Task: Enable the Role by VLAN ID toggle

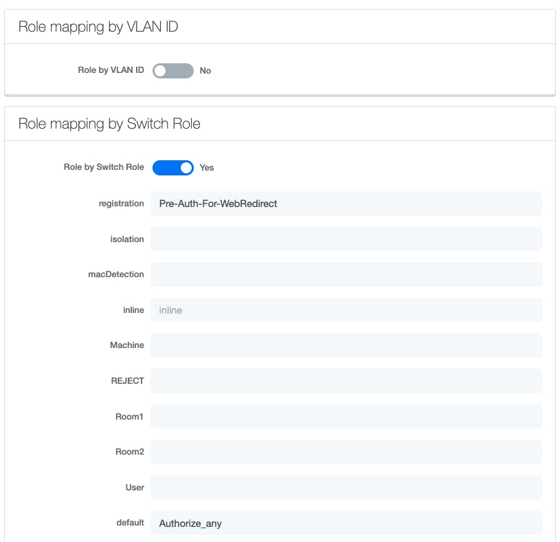Action: coord(172,71)
